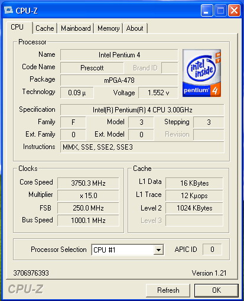Open the Processor Selection dropdown arrow
This screenshot has height=301, width=244.
(x=158, y=250)
